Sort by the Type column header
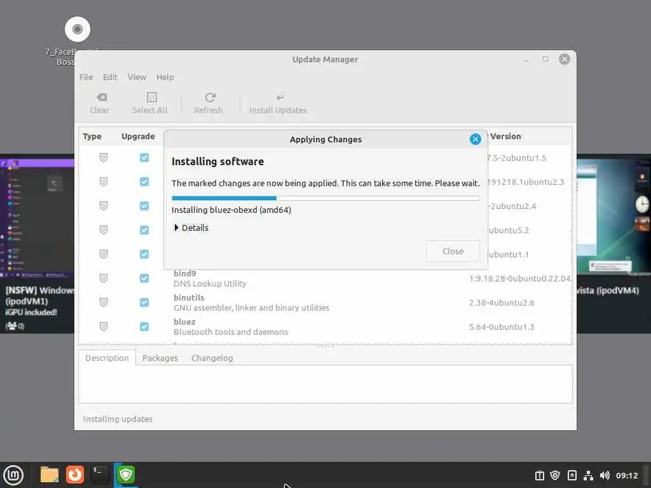The image size is (651, 488). 92,136
